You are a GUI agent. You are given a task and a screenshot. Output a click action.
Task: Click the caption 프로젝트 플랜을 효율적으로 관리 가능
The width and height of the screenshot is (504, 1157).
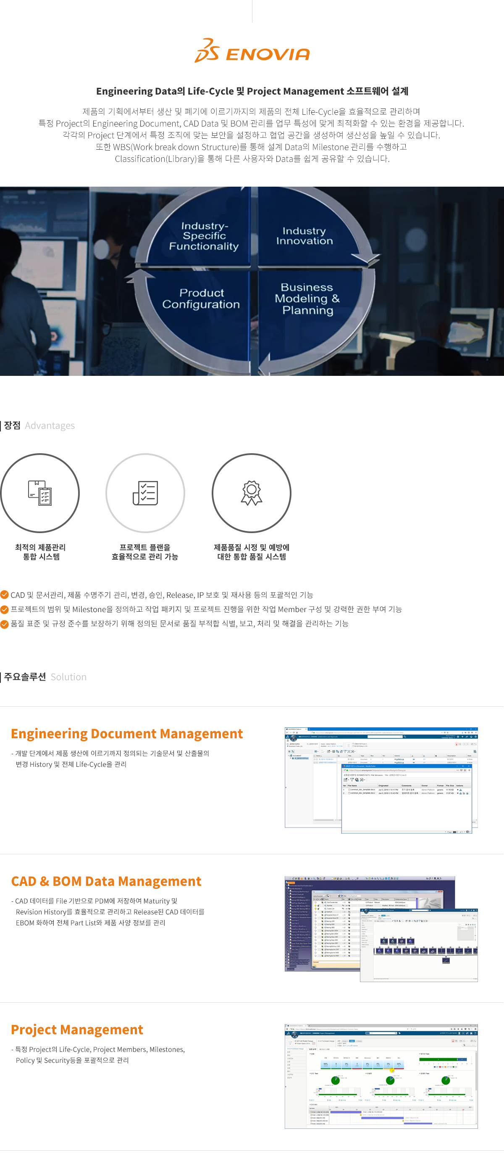coord(145,552)
